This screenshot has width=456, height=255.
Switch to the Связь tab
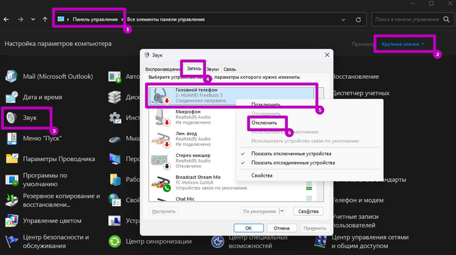tap(229, 69)
